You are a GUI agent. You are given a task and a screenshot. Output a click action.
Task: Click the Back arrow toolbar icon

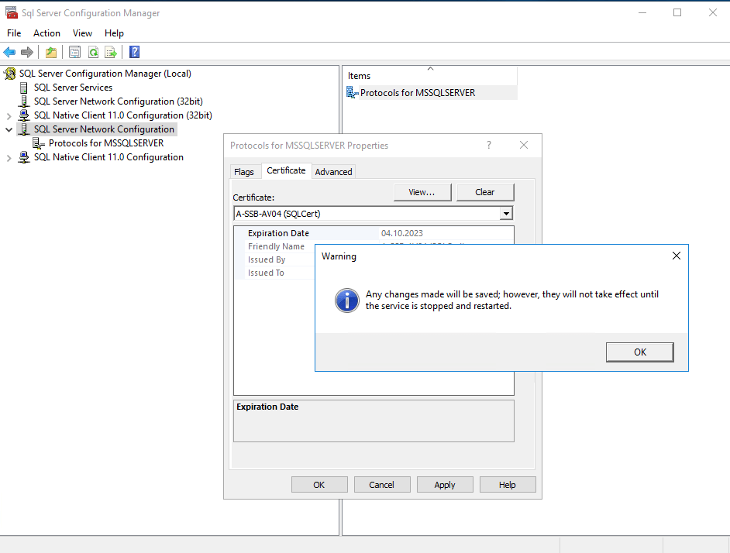point(9,53)
